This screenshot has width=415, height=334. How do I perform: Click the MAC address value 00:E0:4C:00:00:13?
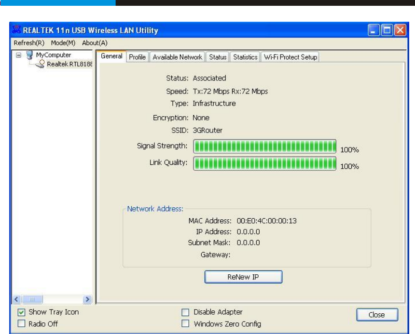266,221
